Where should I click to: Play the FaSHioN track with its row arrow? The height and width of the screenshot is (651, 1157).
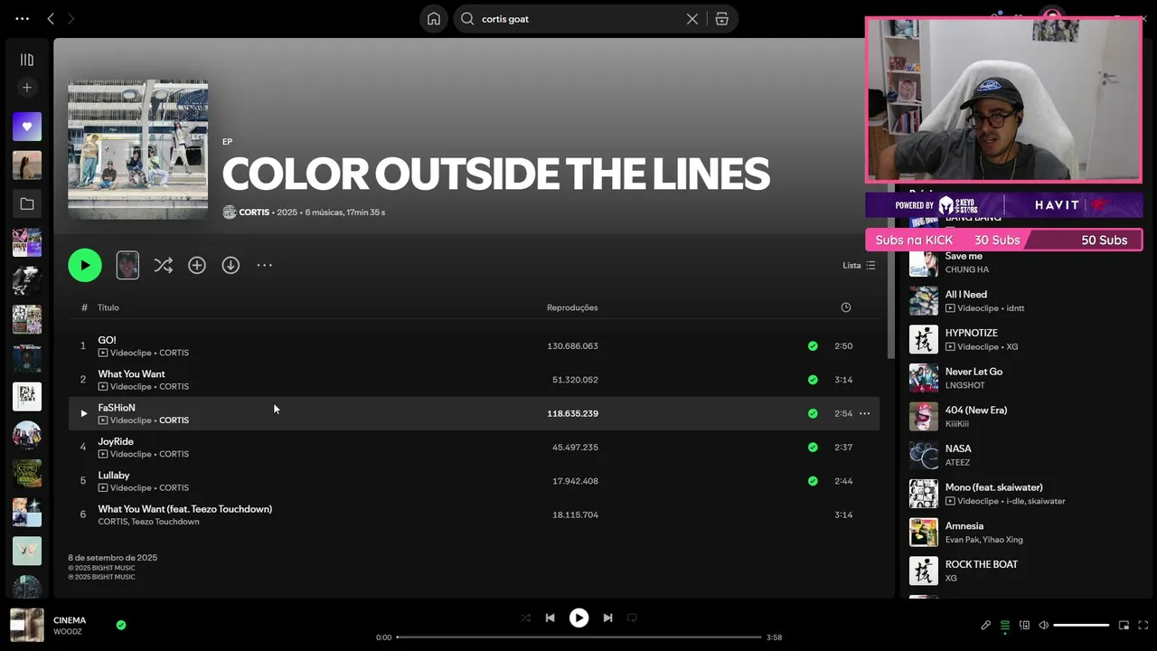pos(83,413)
